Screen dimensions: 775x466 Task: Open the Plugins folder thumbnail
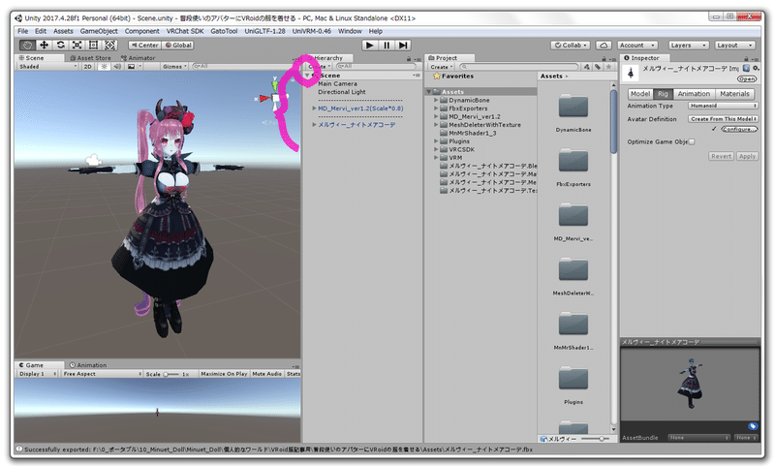[x=573, y=379]
